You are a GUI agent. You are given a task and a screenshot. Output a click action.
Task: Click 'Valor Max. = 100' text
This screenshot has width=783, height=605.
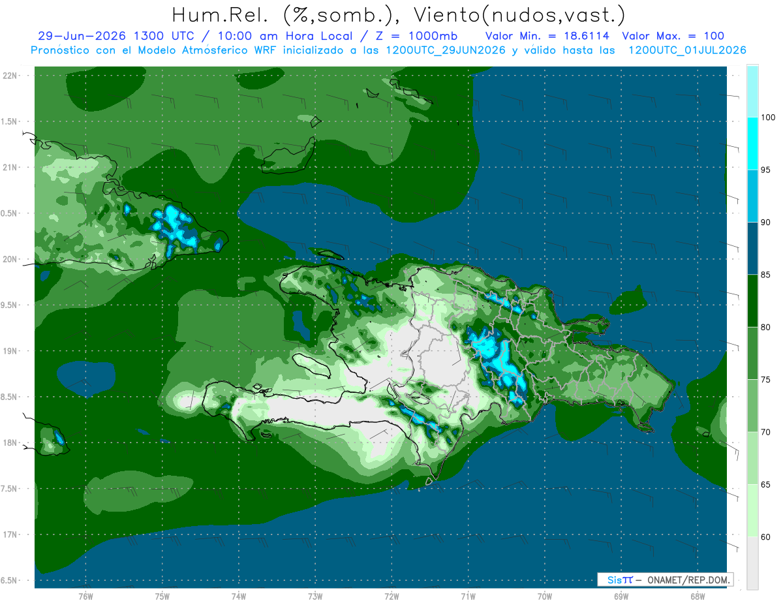click(673, 37)
